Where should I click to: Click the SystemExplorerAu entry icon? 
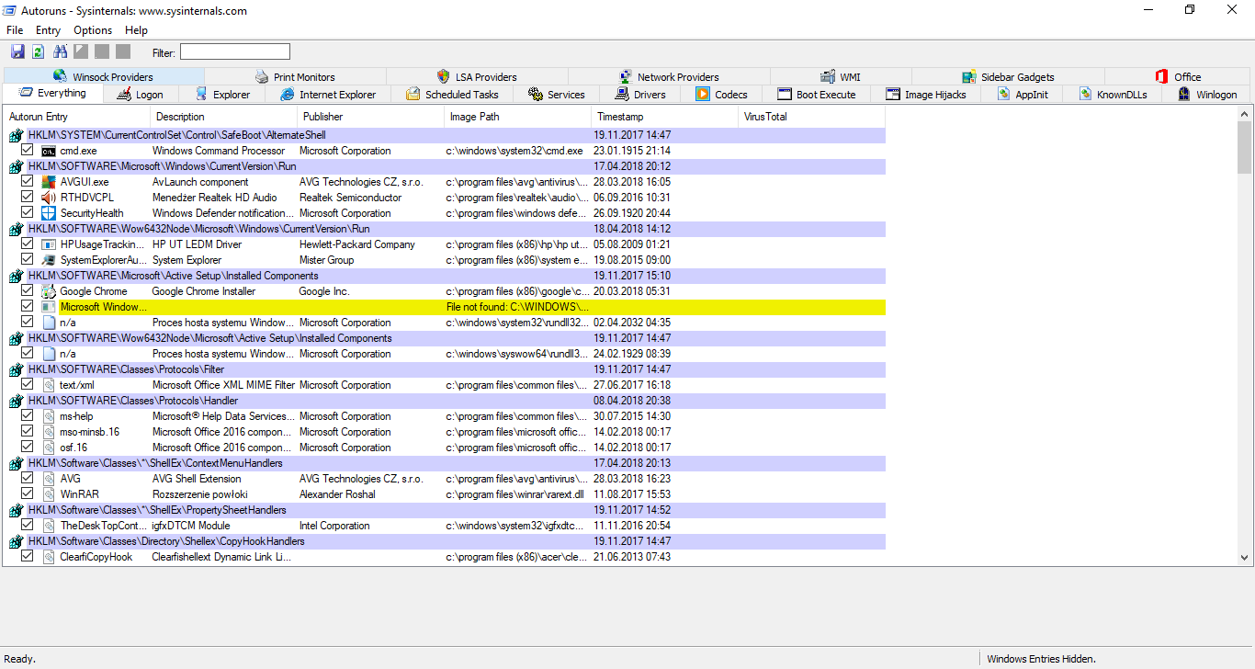(x=49, y=260)
